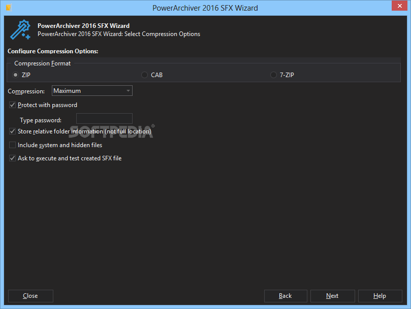This screenshot has width=411, height=309.
Task: Go Back to previous wizard step
Action: pyautogui.click(x=286, y=296)
